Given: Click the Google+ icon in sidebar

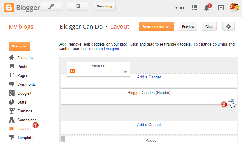Looking at the screenshot, I should [12, 93].
